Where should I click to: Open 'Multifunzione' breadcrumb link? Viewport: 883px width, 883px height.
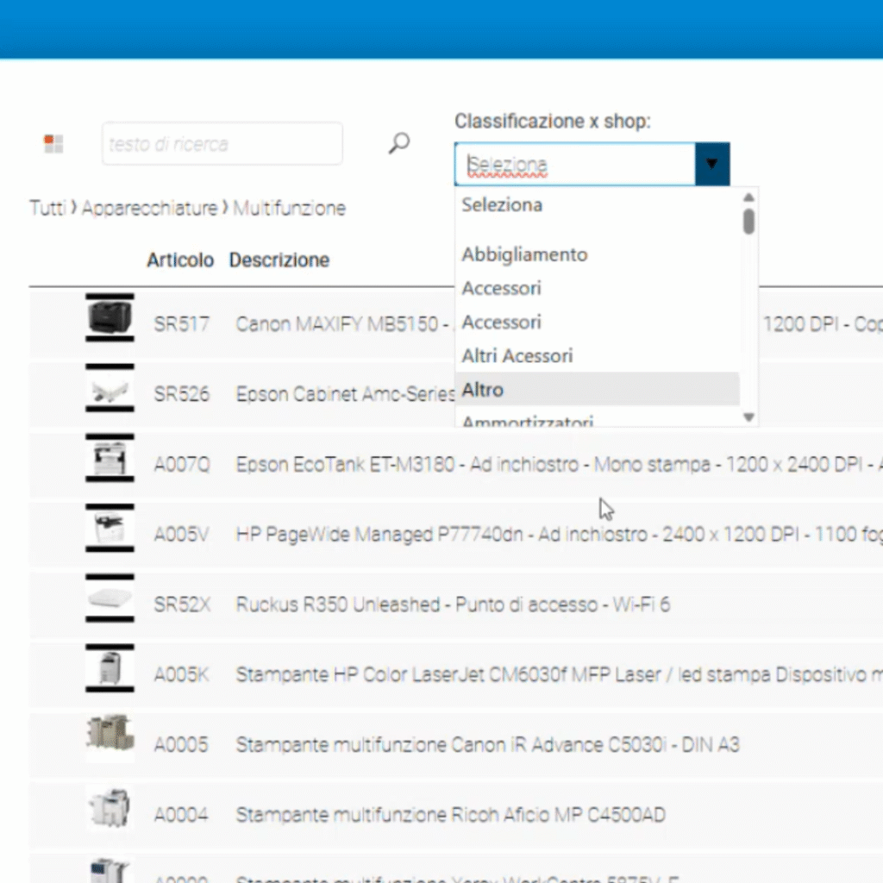pyautogui.click(x=290, y=209)
